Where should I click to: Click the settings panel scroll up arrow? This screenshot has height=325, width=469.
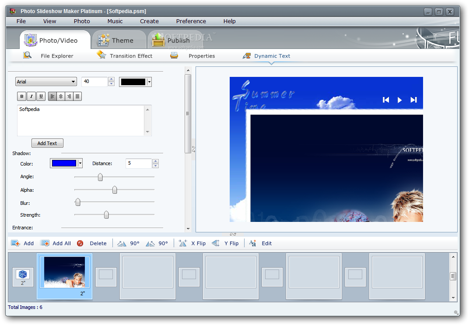(188, 70)
